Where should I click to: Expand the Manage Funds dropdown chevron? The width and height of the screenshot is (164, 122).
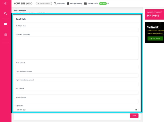108,4
